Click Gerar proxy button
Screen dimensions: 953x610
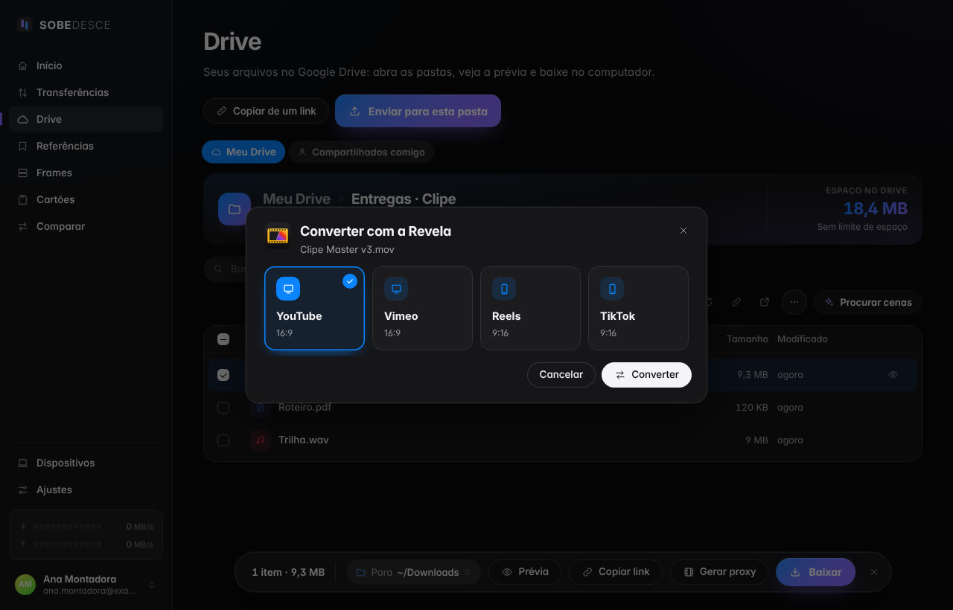719,572
